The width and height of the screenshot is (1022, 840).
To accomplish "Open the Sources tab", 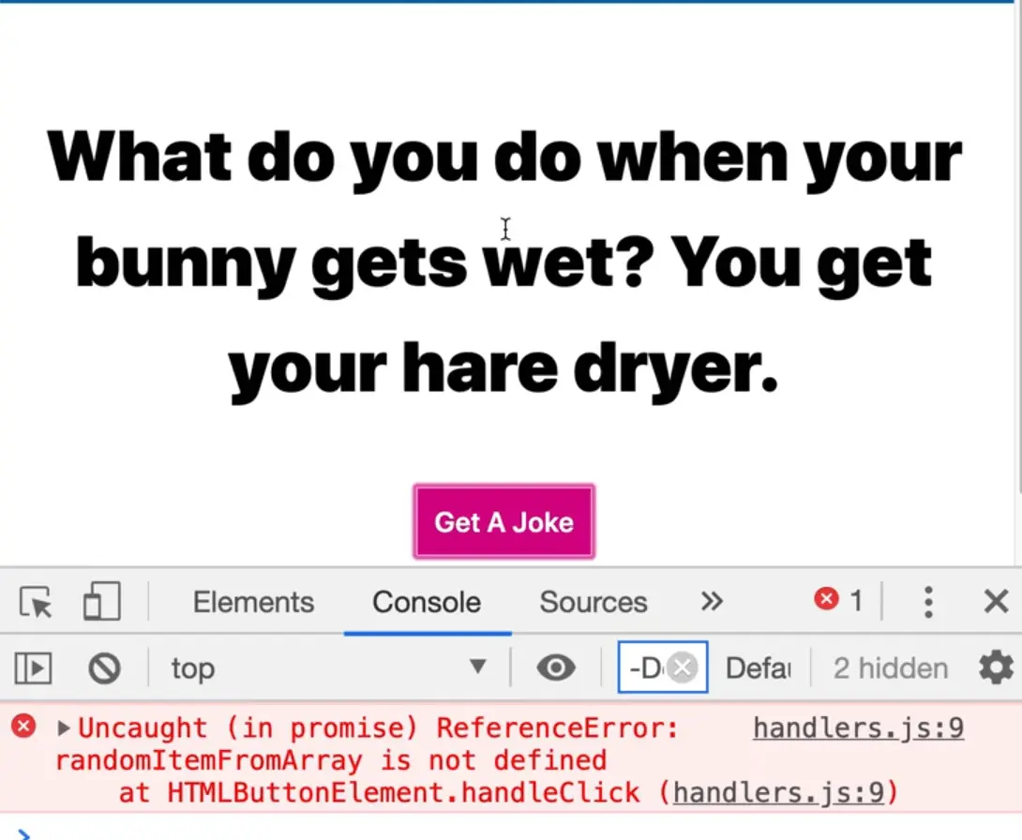I will pyautogui.click(x=593, y=602).
